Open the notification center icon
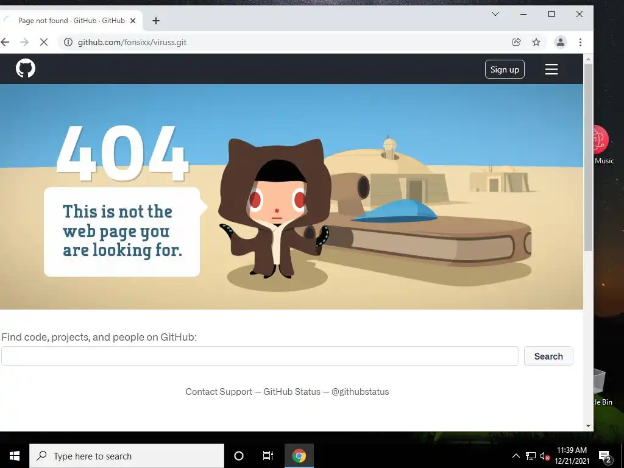The image size is (624, 468). click(605, 457)
